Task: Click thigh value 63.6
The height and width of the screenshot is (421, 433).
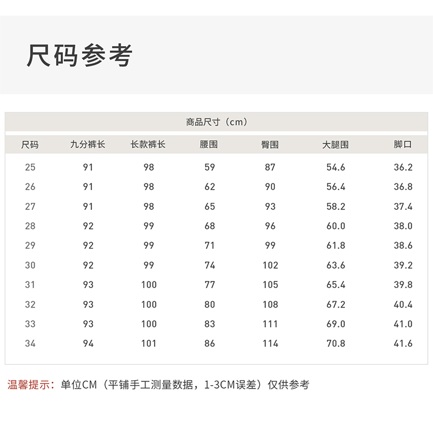Action: click(336, 265)
